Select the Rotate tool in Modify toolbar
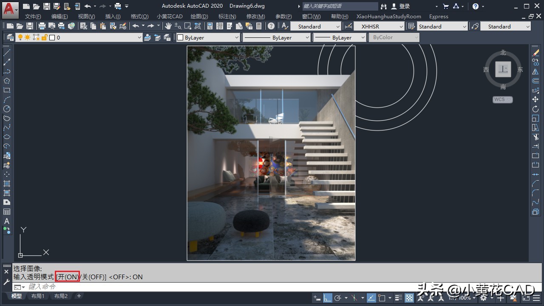Viewport: 544px width, 306px height. click(x=535, y=109)
